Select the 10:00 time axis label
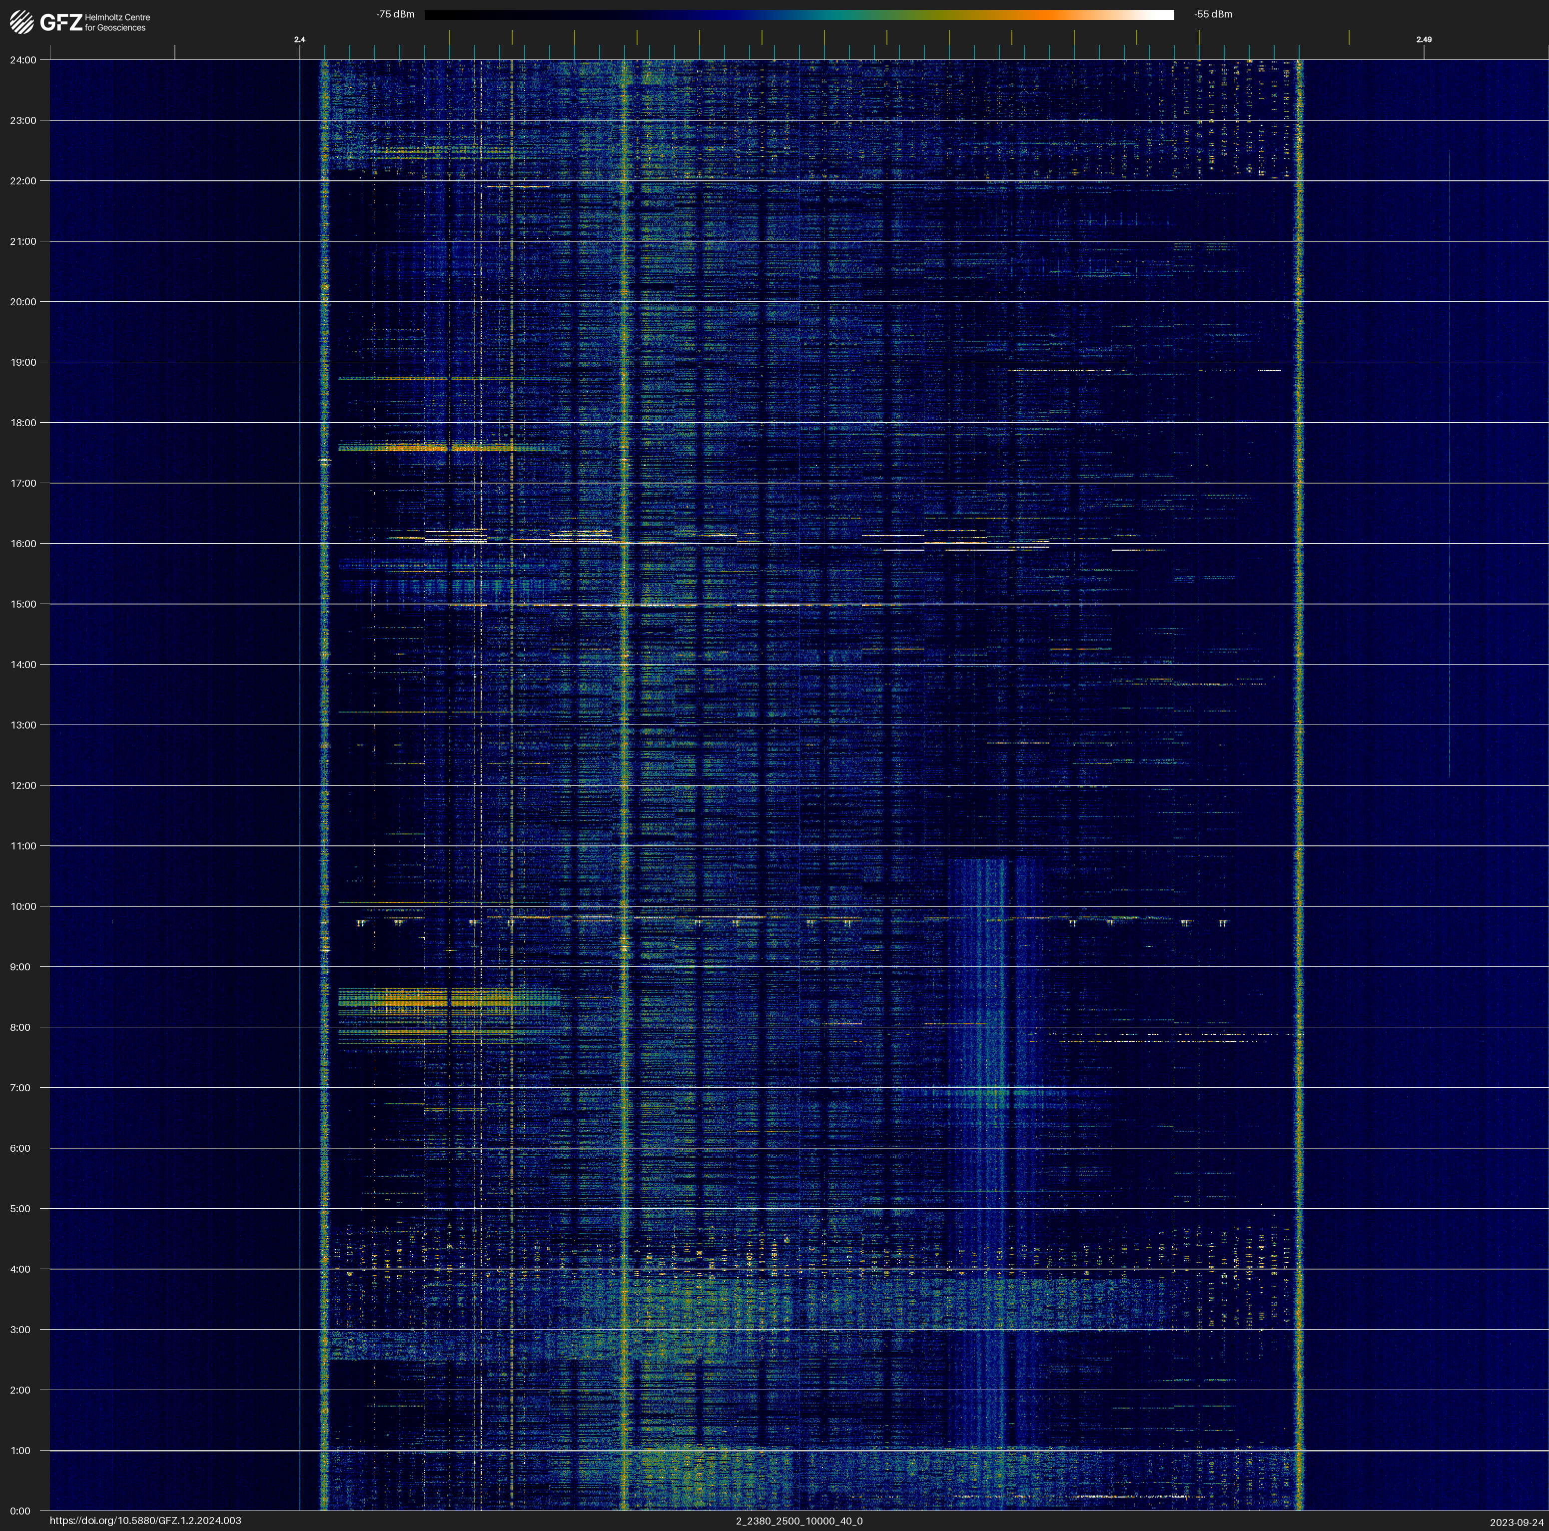The image size is (1549, 1531). [x=22, y=906]
